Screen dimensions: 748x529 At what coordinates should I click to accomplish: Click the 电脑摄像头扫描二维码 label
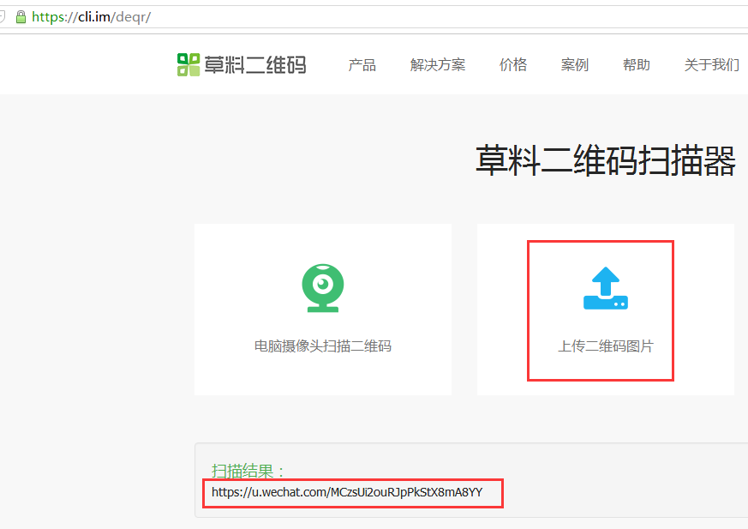tap(323, 346)
